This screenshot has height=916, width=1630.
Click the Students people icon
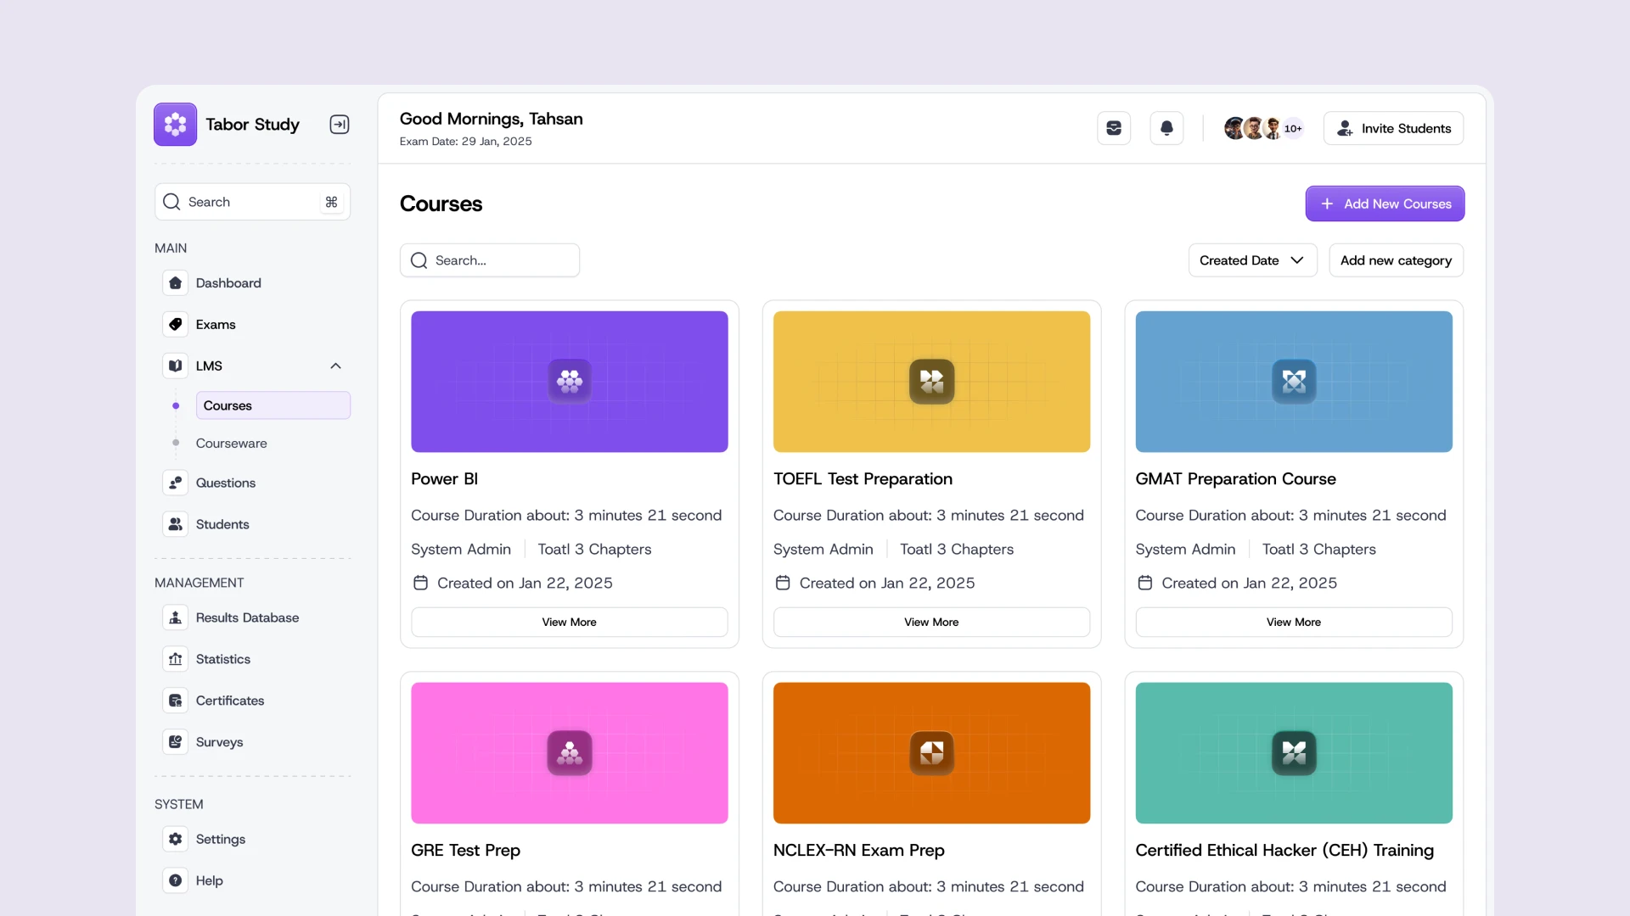click(x=175, y=524)
